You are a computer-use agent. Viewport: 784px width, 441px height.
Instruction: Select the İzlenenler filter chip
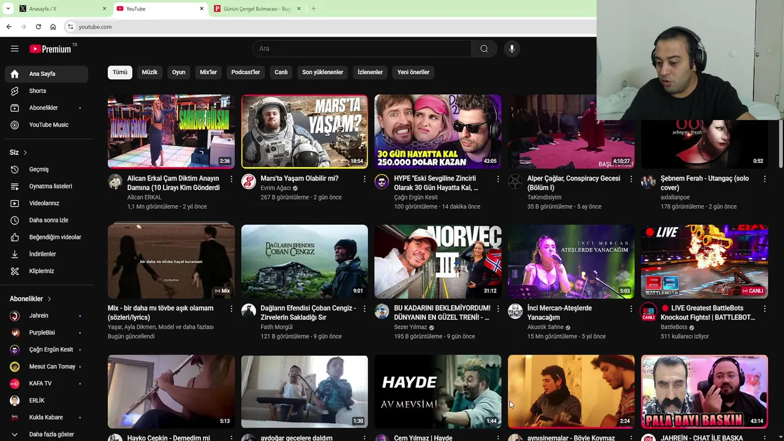370,72
